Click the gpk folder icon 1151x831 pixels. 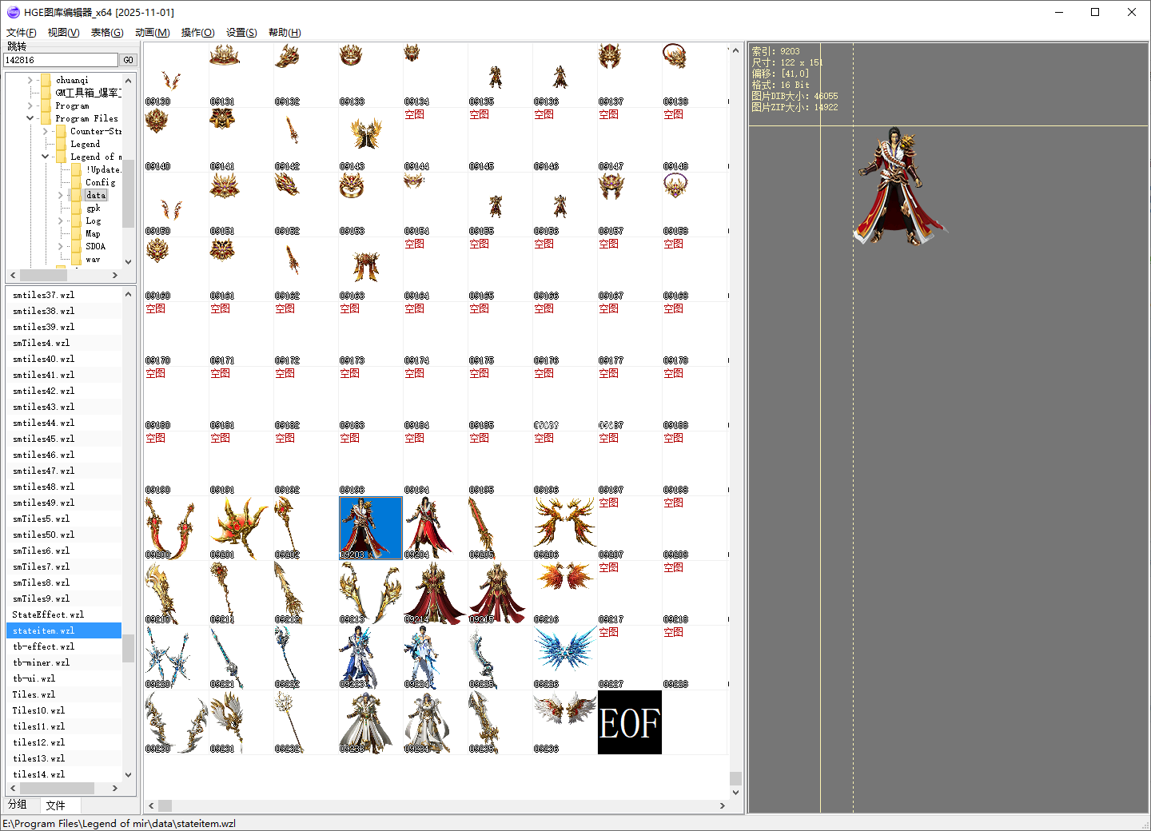(76, 208)
